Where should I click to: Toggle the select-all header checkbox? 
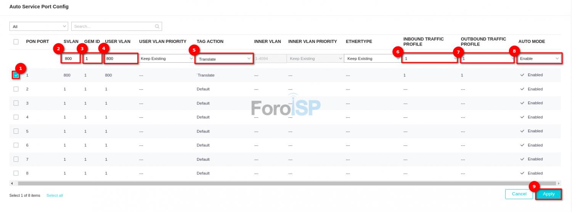tap(16, 41)
